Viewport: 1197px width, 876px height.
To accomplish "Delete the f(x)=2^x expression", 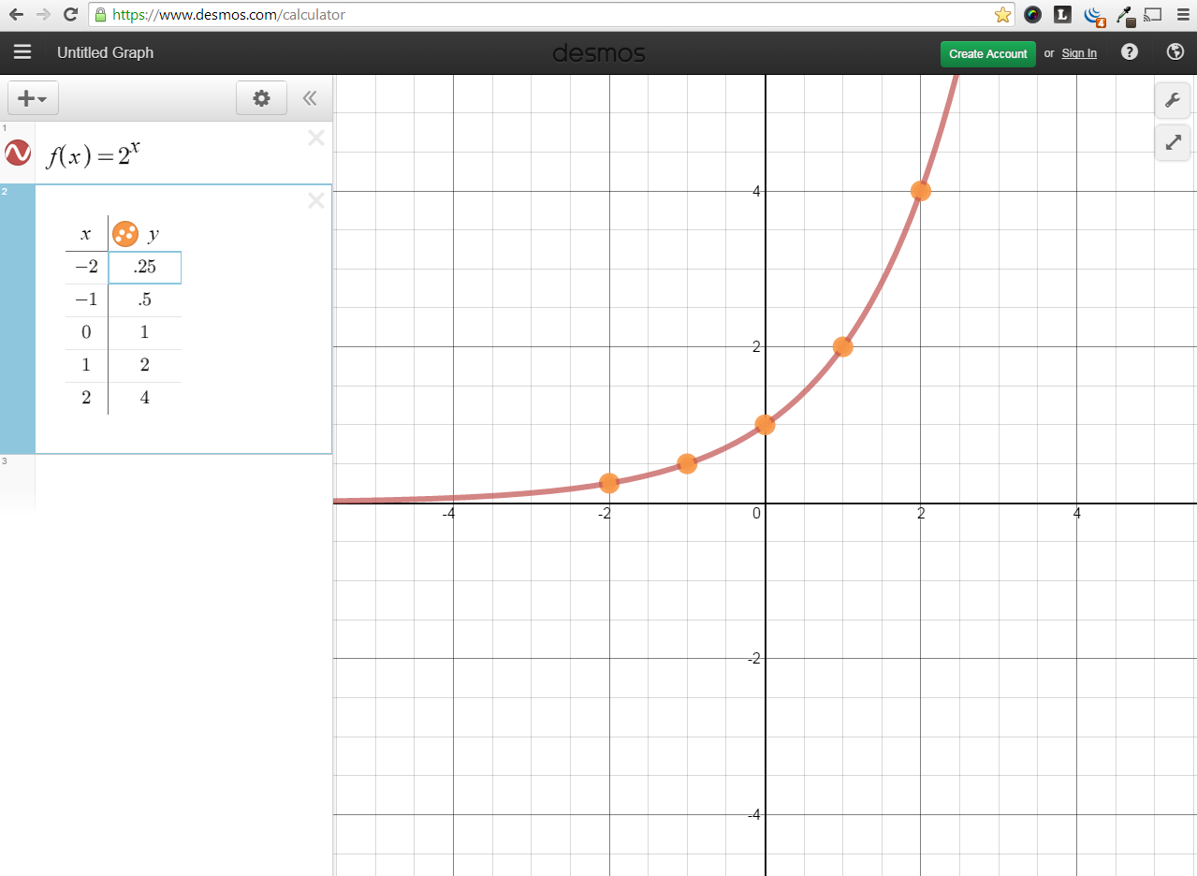I will coord(316,139).
